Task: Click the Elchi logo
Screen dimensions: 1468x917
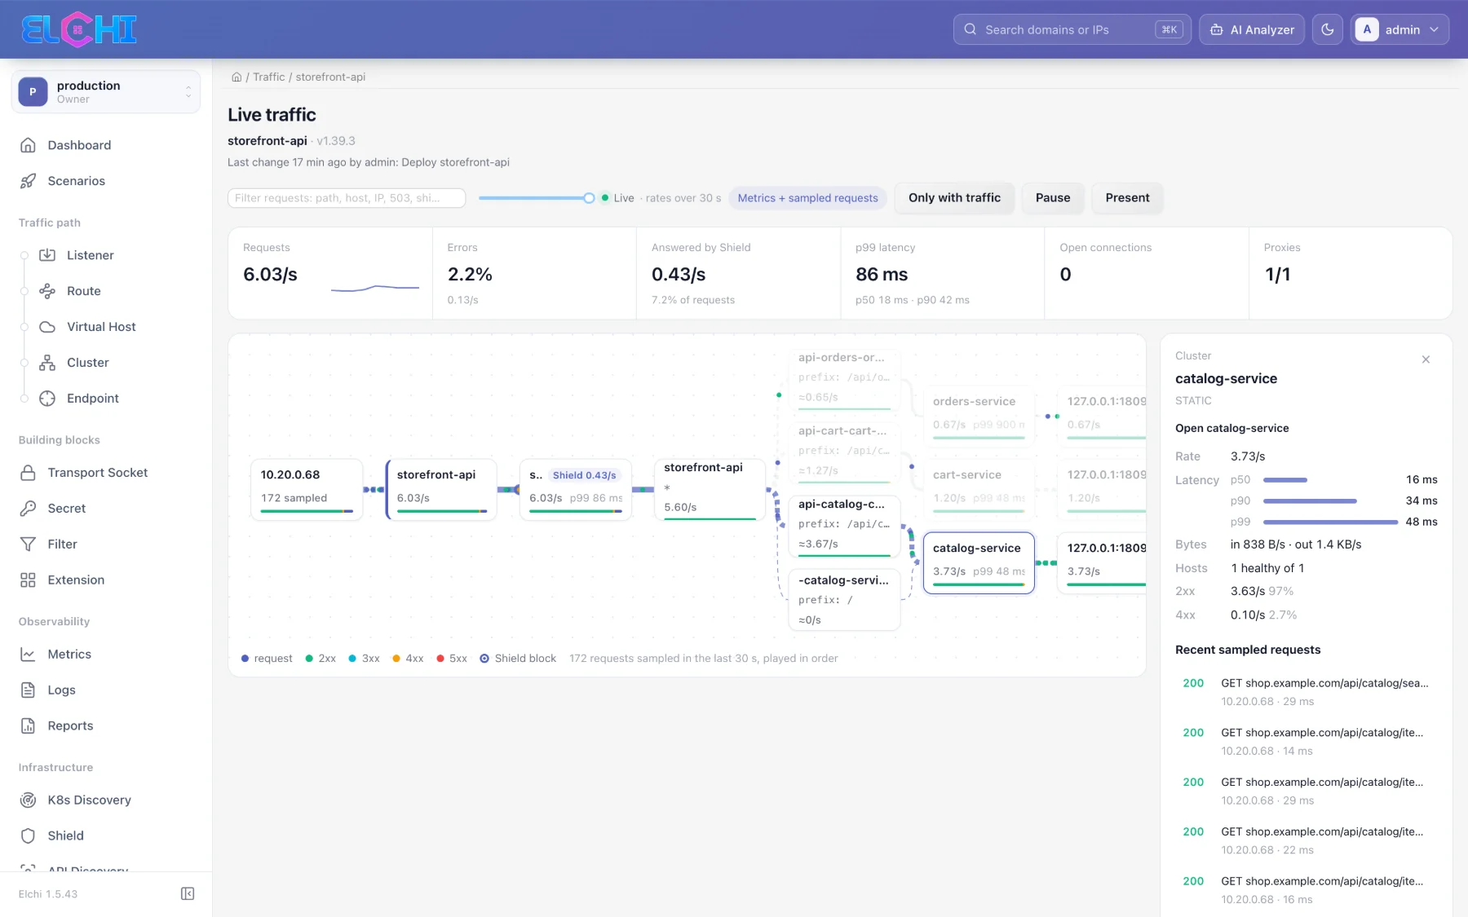Action: [78, 29]
